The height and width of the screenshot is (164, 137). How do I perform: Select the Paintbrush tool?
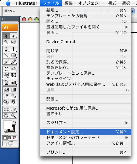click(6, 61)
